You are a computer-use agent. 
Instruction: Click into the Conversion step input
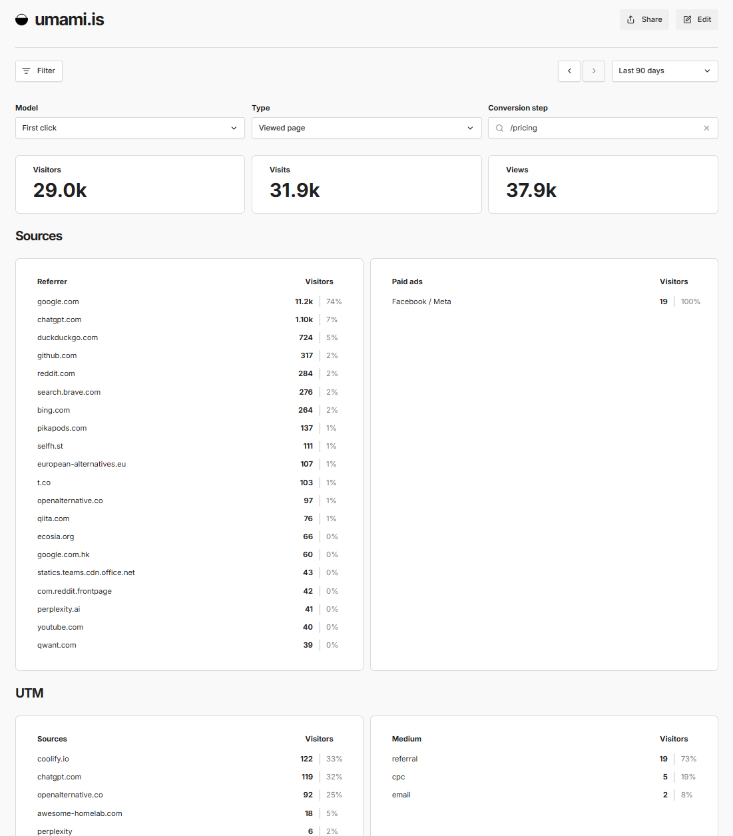599,128
